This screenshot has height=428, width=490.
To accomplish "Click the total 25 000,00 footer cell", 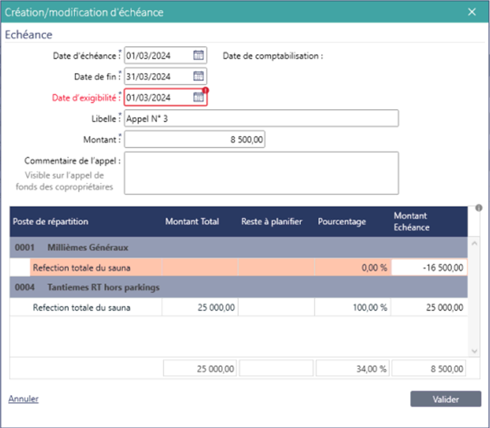I will pos(199,369).
